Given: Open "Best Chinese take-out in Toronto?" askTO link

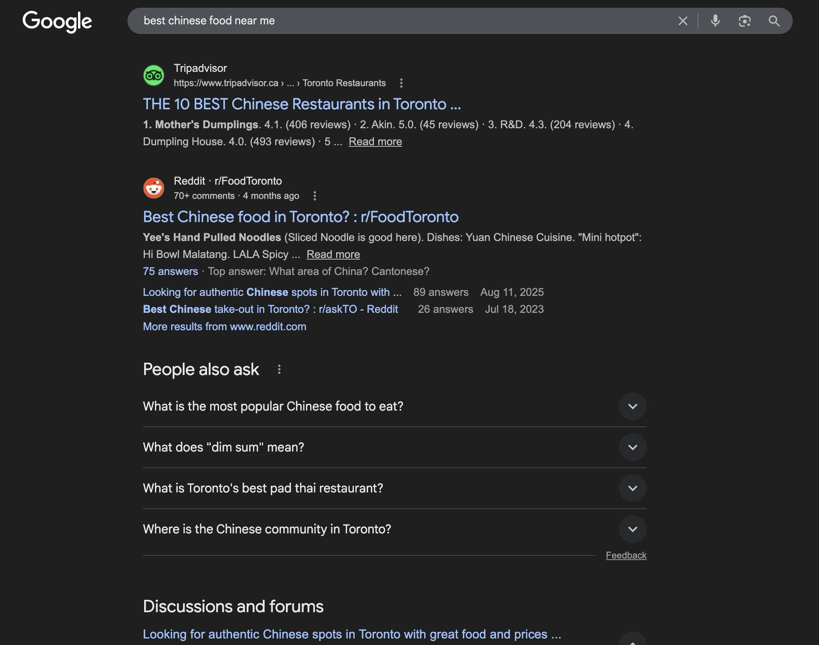Looking at the screenshot, I should [x=270, y=309].
